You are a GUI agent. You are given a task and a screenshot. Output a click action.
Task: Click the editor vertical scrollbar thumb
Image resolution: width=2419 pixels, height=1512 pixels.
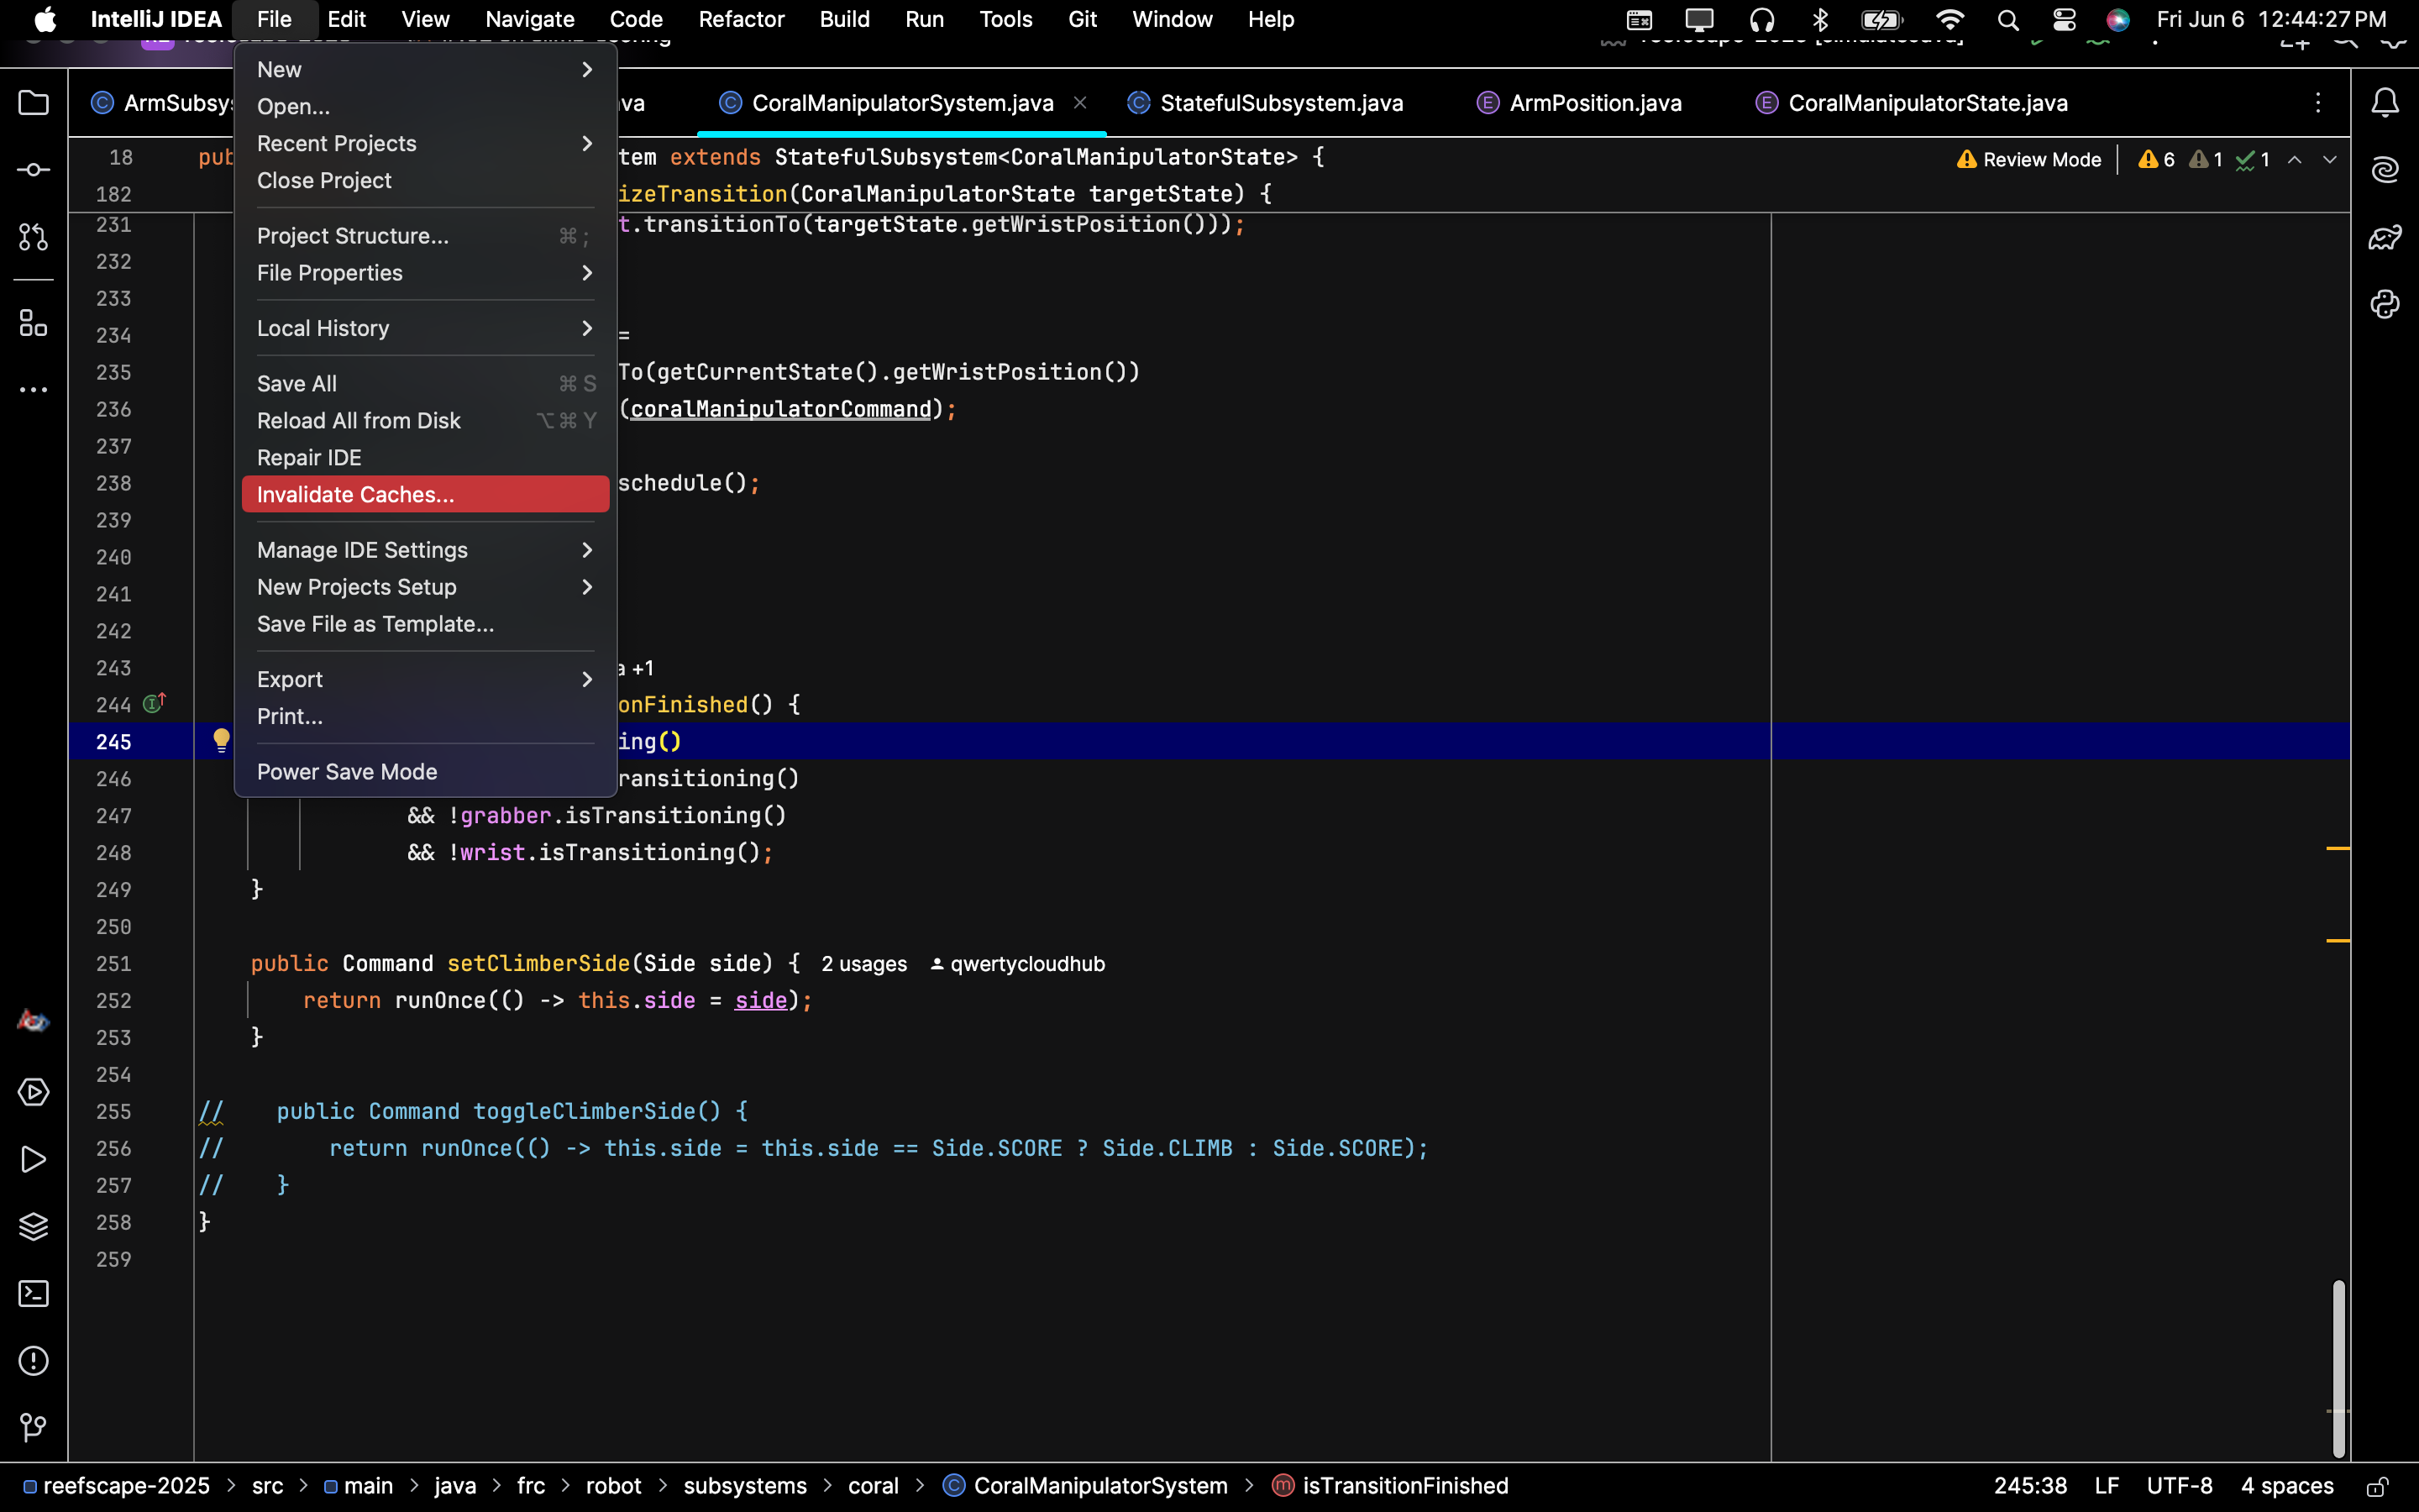[x=2338, y=1368]
